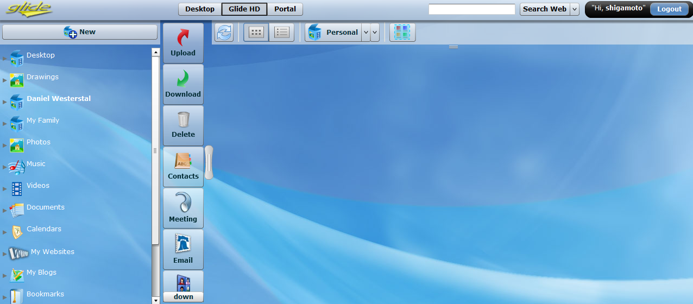Viewport: 693px width, 304px height.
Task: Expand the Calendars tree node
Action: pos(5,232)
